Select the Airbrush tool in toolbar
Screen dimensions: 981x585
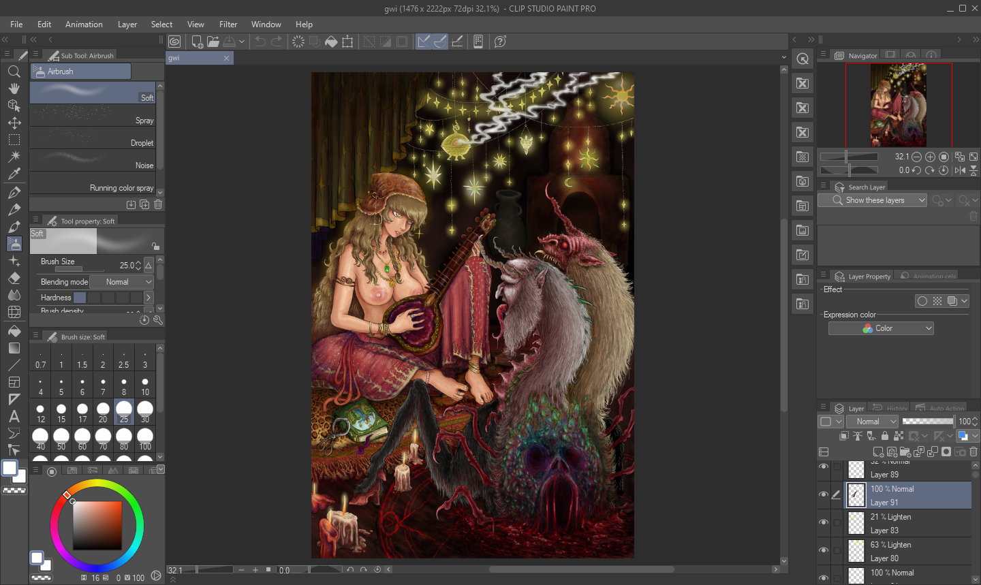pos(14,244)
